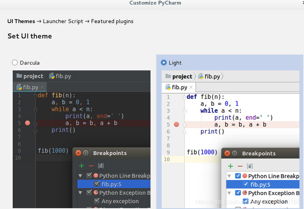The height and width of the screenshot is (209, 304).
Task: Click the Launcher Script step in the breadcrumb
Action: coord(63,21)
